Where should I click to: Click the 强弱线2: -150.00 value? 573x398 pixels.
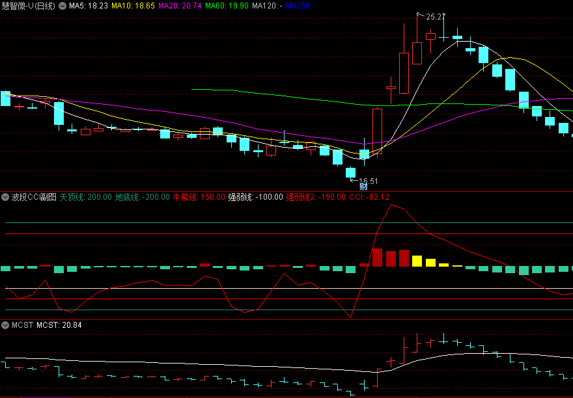(316, 197)
